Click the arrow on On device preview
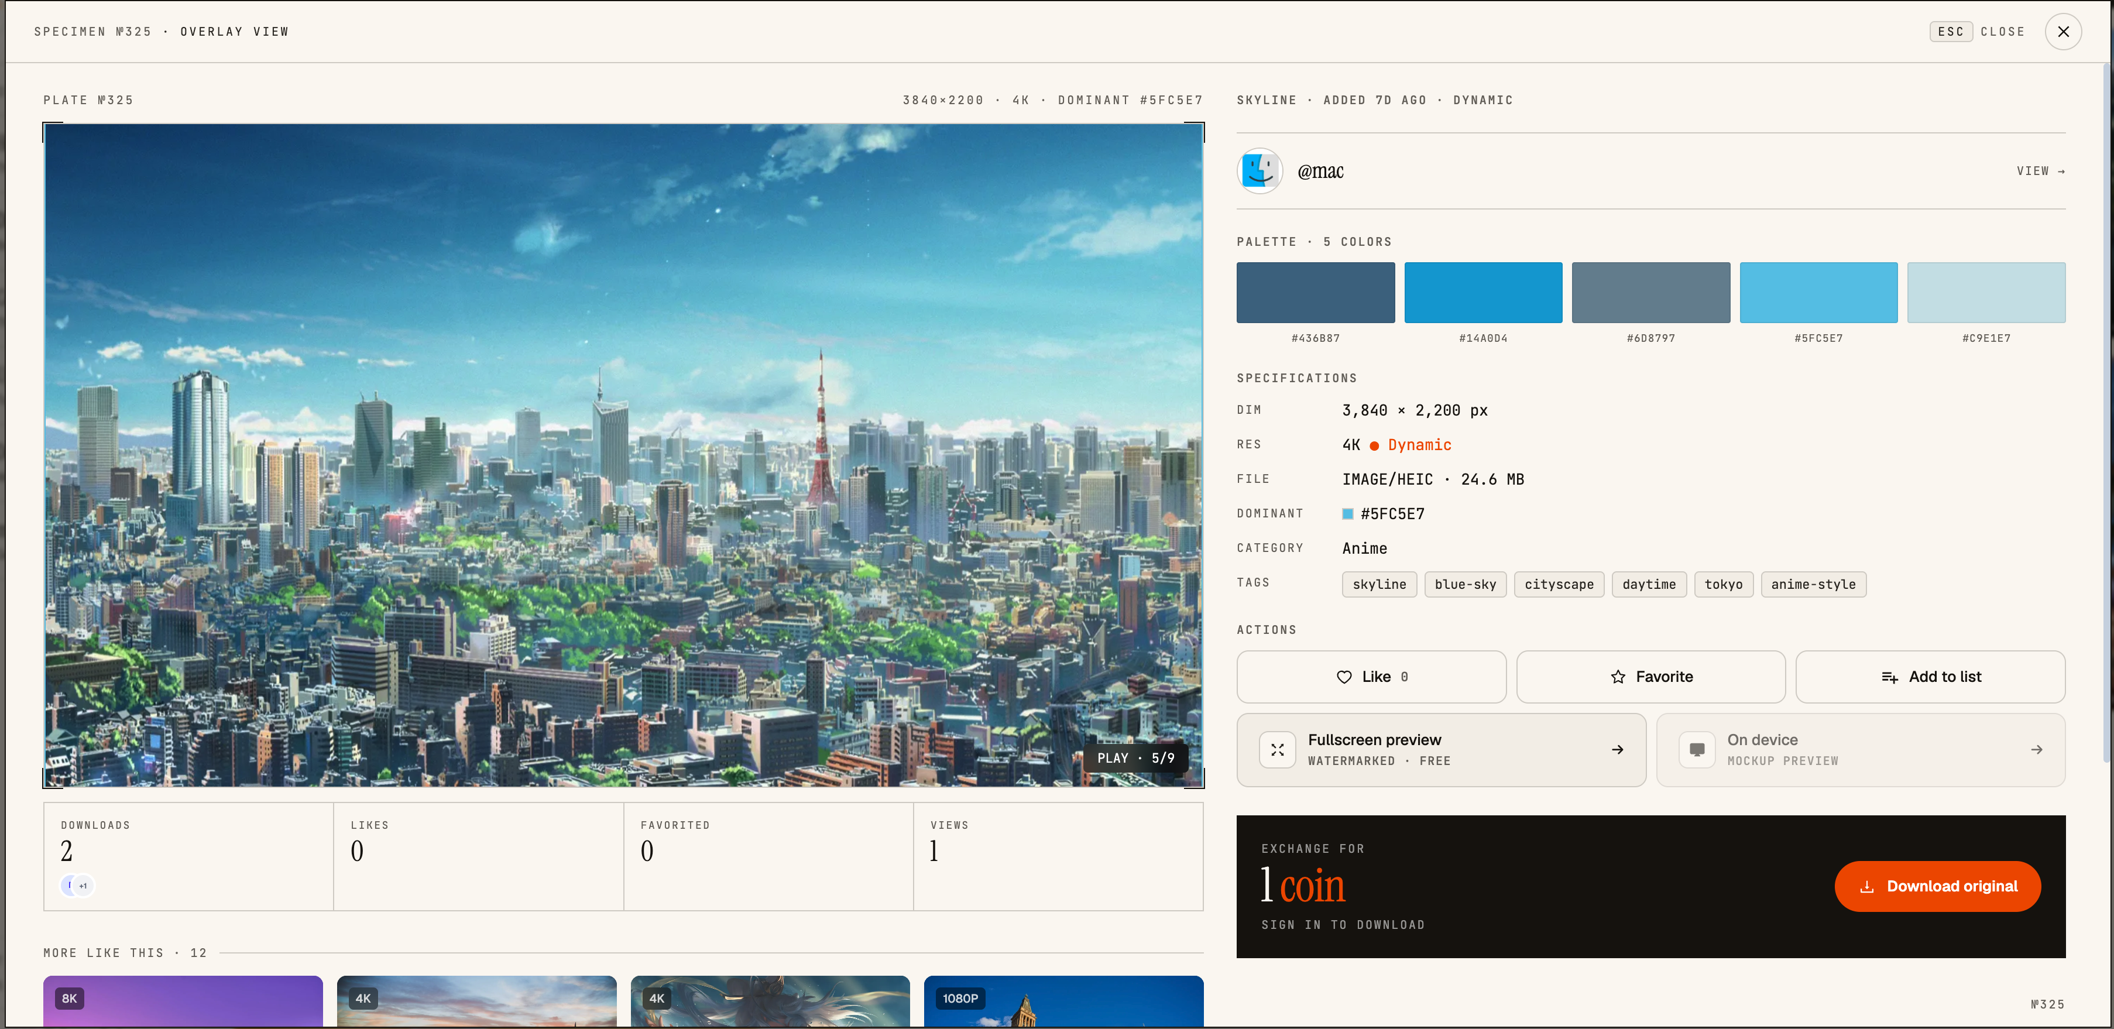The width and height of the screenshot is (2114, 1029). coord(2037,750)
